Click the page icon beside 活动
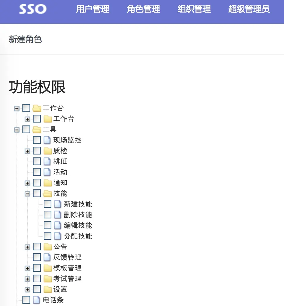This screenshot has width=284, height=306. 47,172
